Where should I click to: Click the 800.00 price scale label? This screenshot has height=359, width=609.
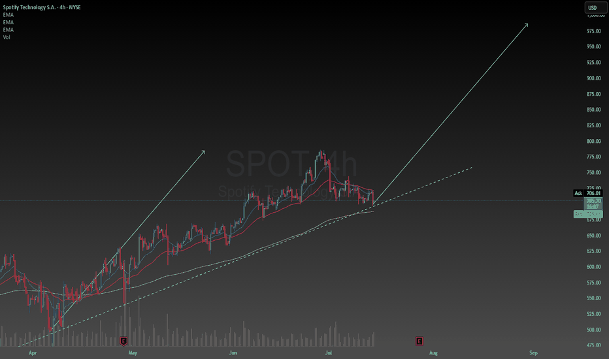tap(593, 141)
